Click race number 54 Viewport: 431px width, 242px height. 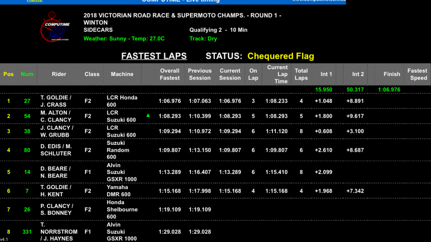coord(27,116)
